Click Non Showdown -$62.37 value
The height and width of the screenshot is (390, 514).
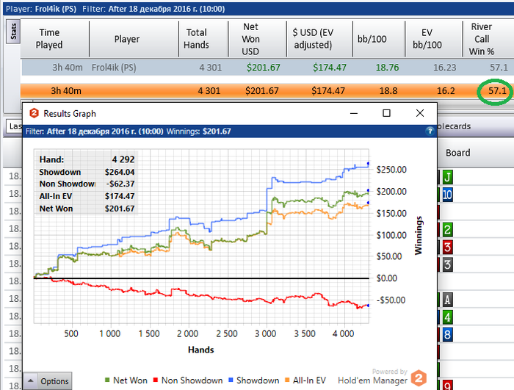coord(120,184)
